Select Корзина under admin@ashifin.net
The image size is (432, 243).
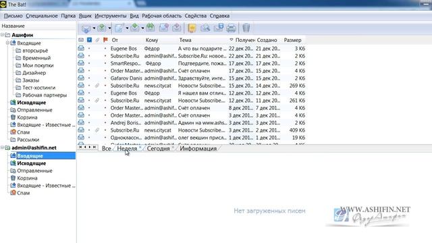coord(27,178)
